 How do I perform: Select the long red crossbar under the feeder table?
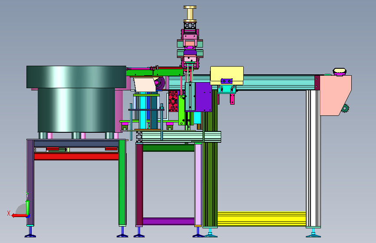(76, 157)
